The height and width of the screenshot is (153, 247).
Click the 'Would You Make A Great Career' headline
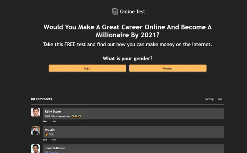pos(127,31)
